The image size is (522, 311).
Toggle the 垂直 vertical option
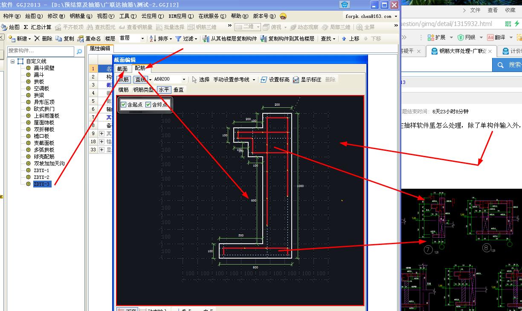point(178,89)
